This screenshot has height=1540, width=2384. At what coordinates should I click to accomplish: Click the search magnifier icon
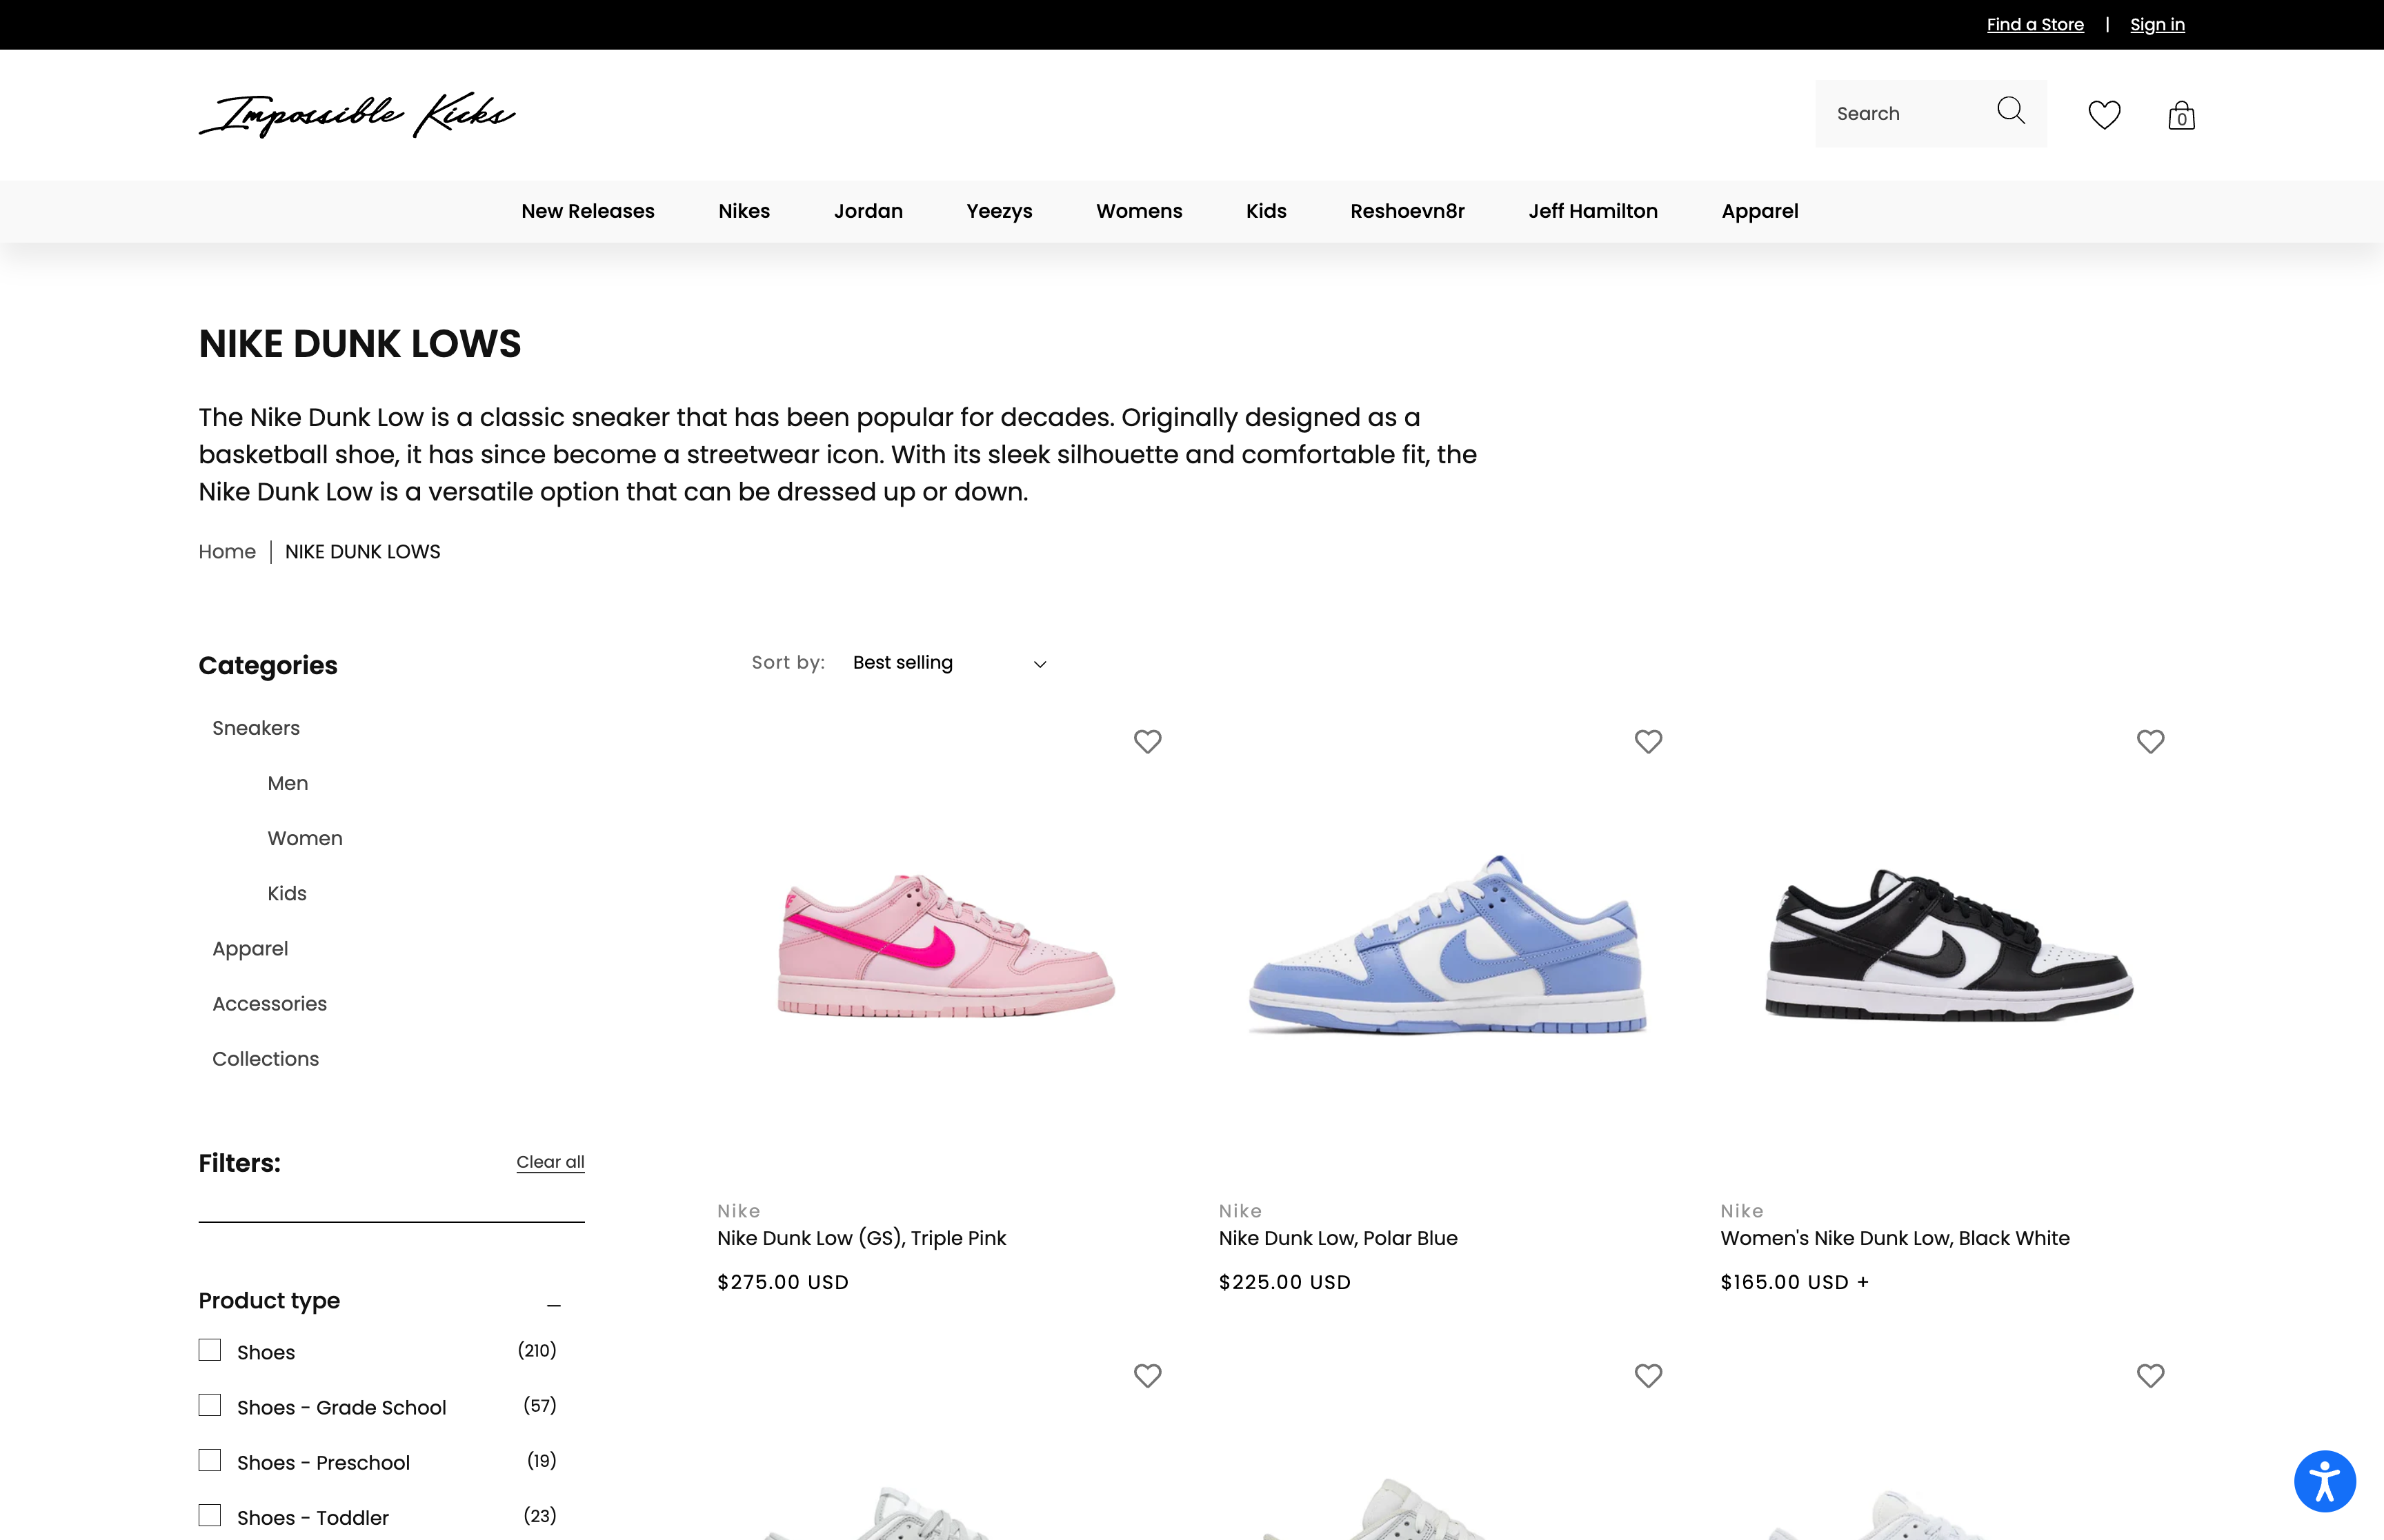[x=2010, y=112]
